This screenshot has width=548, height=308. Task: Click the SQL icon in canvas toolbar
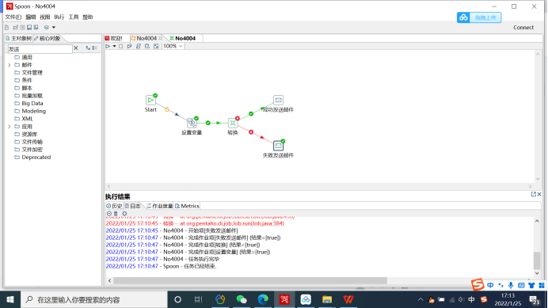point(139,46)
